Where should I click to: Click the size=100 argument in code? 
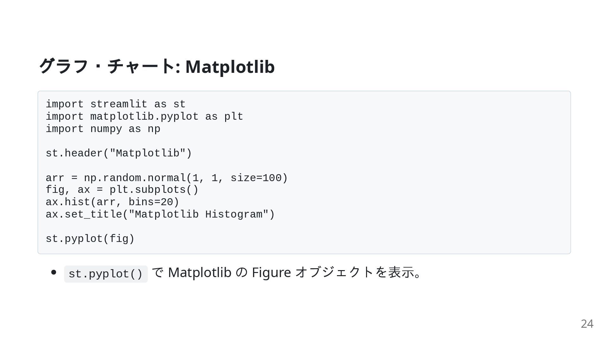[256, 178]
